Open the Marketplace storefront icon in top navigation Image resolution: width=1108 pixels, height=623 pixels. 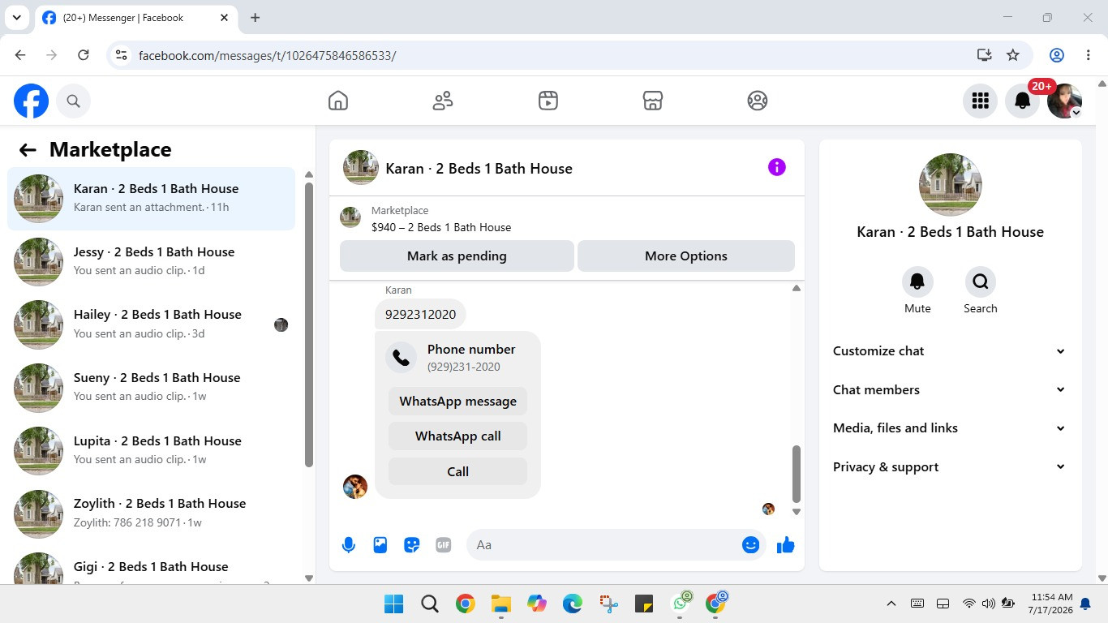click(x=653, y=101)
